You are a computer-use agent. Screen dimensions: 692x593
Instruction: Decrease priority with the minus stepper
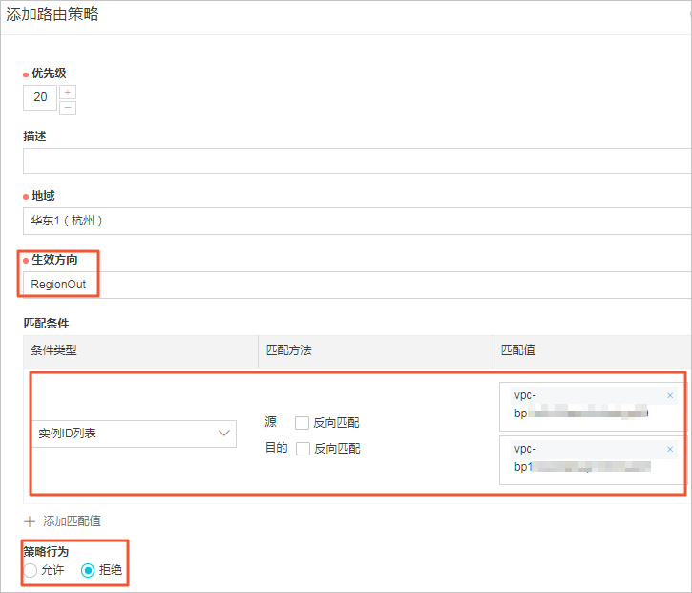click(68, 108)
